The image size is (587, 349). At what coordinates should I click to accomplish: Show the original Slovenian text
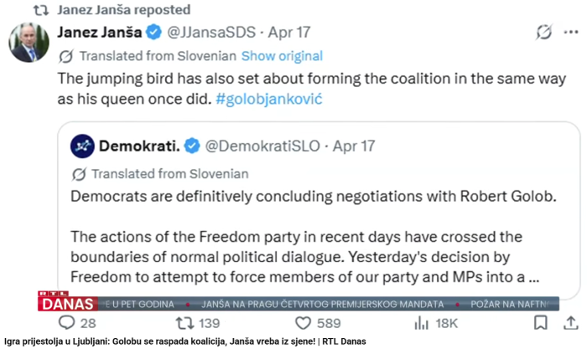282,56
